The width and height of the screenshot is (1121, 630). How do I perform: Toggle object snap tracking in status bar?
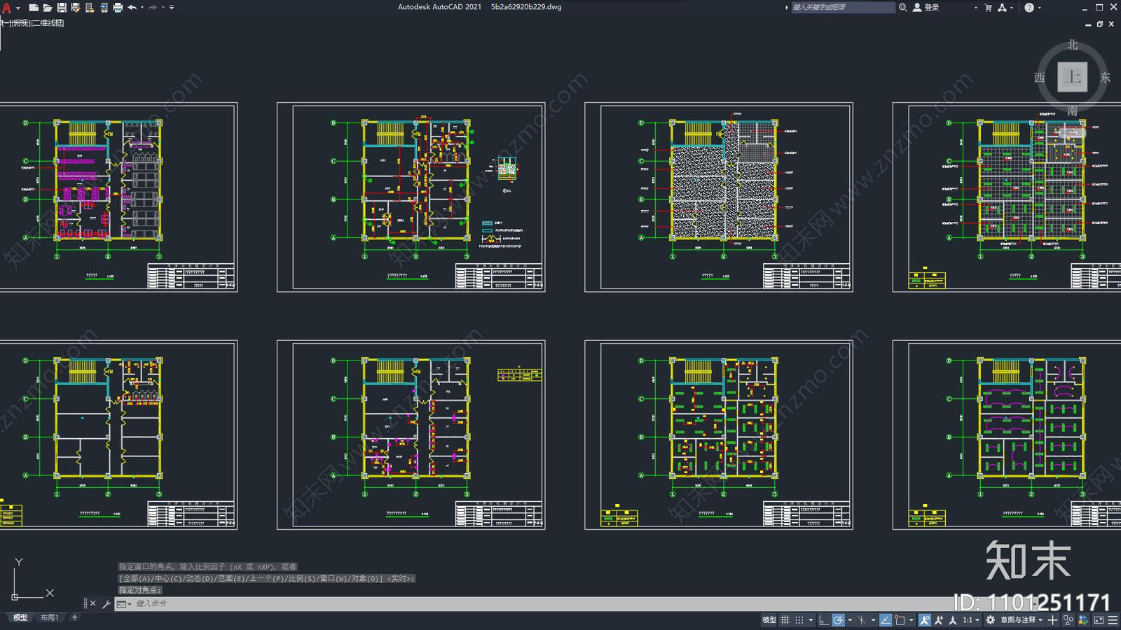click(x=886, y=619)
